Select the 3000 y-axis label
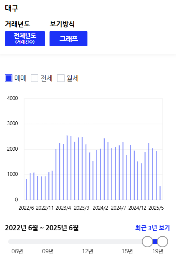Screen dimensions: 176x260 click(12, 124)
